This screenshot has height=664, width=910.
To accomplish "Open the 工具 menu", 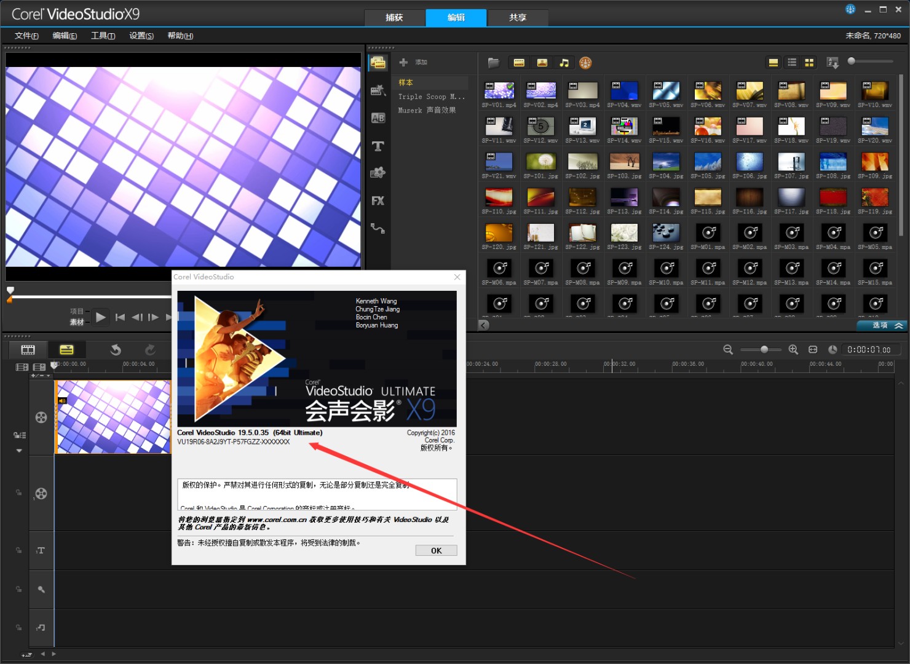I will pos(103,36).
